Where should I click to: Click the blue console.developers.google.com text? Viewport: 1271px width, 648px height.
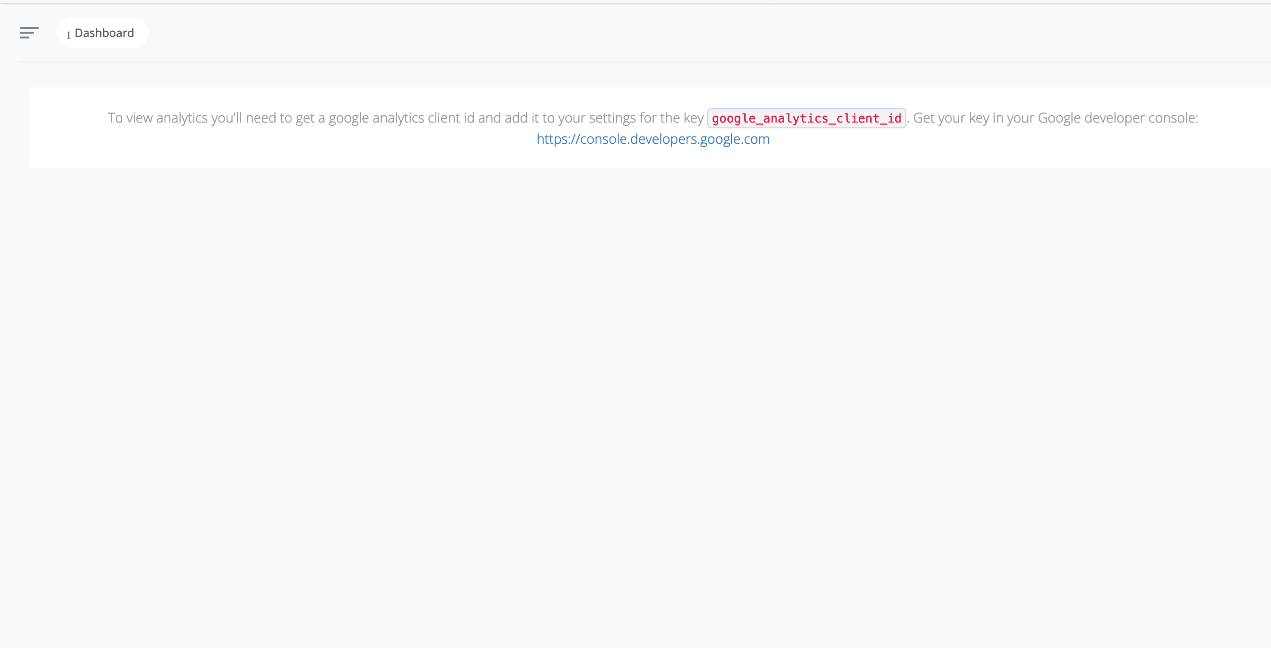[x=652, y=139]
